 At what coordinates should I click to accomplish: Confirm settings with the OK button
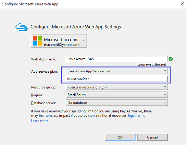[120, 137]
